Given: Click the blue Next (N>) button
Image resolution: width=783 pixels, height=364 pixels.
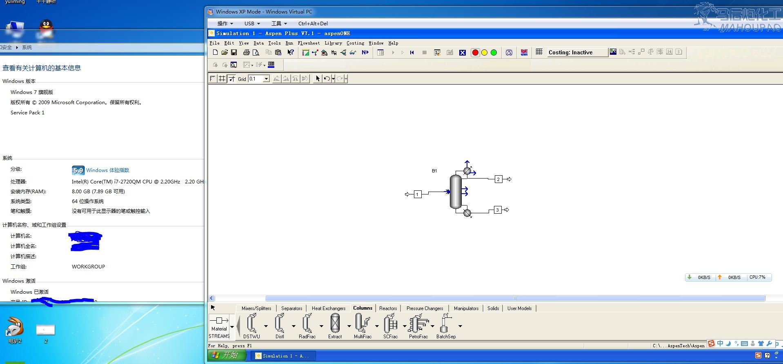Looking at the screenshot, I should [365, 52].
